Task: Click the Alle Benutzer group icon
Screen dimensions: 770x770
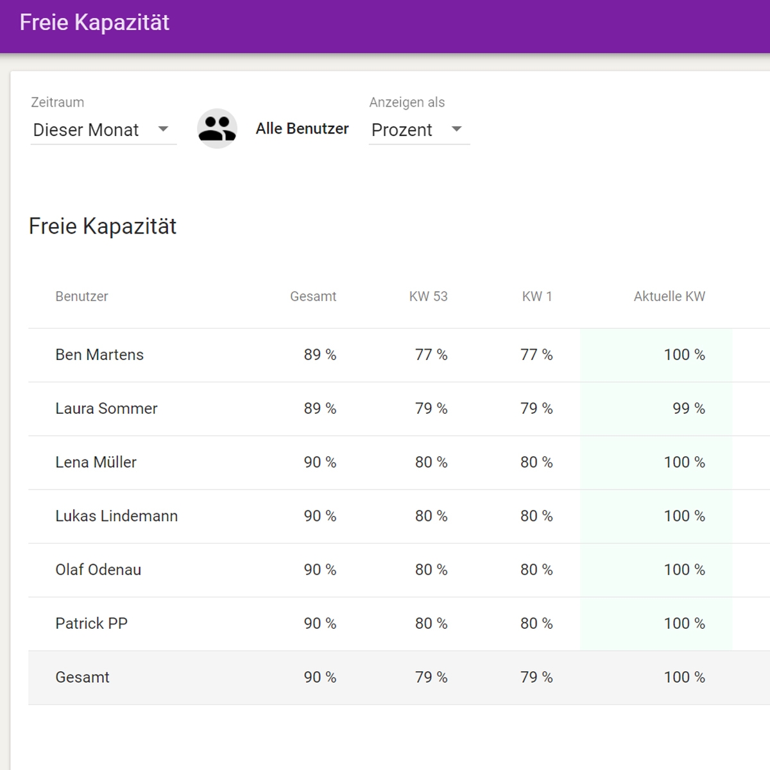Action: (217, 128)
